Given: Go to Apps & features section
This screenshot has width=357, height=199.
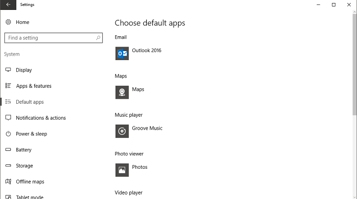Looking at the screenshot, I should tap(34, 86).
